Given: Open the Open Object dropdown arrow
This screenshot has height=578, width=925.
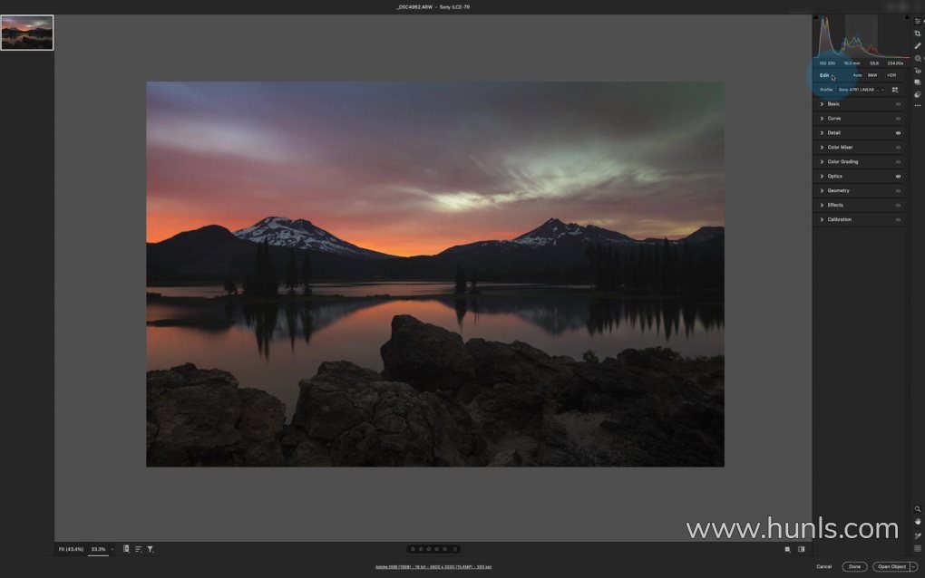Looking at the screenshot, I should point(914,567).
